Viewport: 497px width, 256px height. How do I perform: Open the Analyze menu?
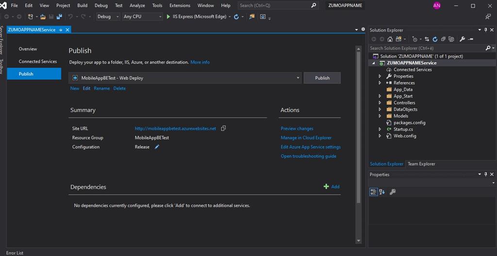tap(137, 5)
